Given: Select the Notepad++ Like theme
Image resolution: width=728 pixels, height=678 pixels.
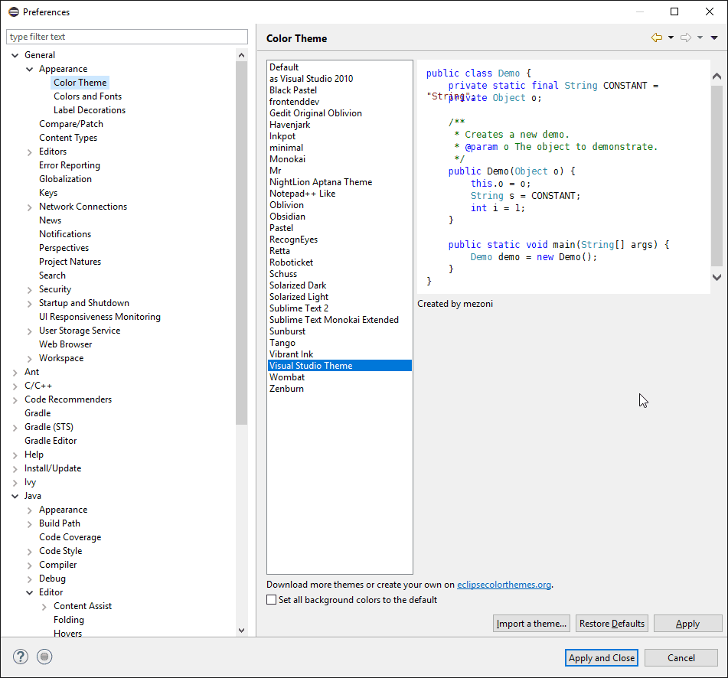Looking at the screenshot, I should pos(302,194).
